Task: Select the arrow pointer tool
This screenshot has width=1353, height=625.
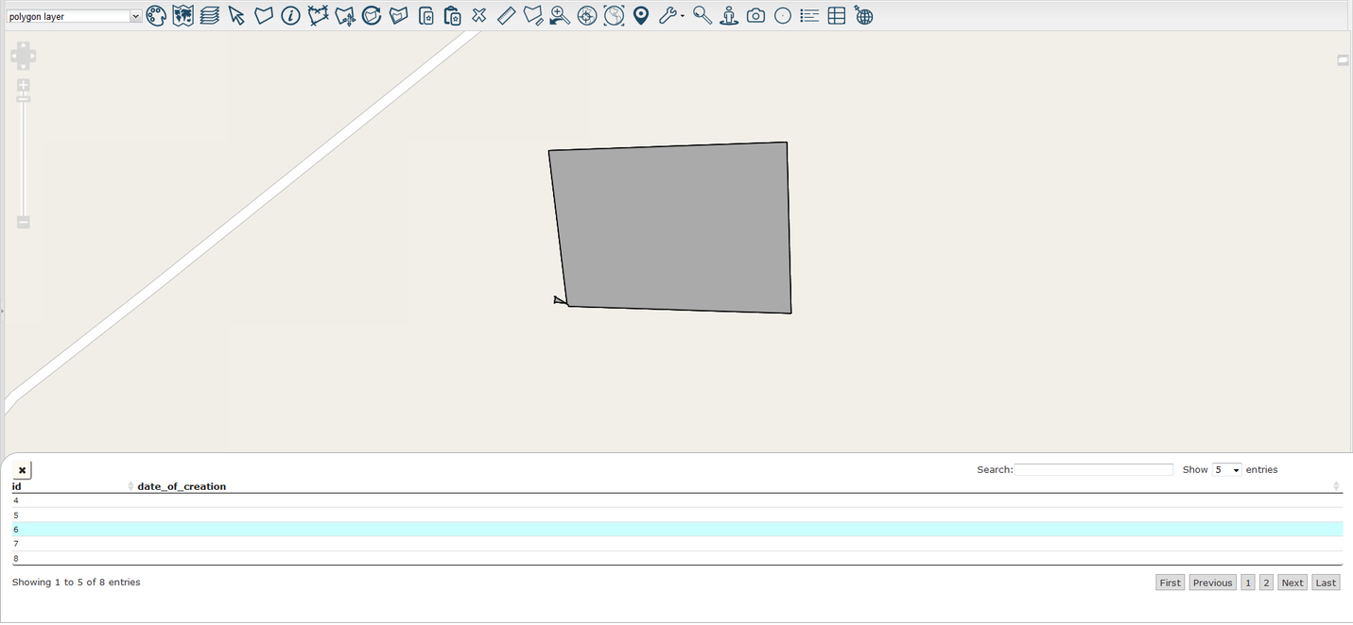Action: [x=236, y=16]
